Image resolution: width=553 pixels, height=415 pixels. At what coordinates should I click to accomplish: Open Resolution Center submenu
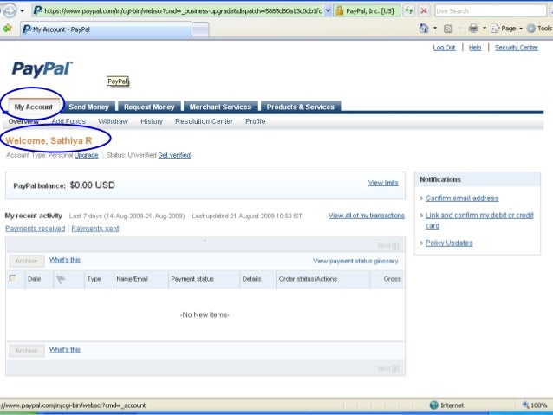coord(204,121)
